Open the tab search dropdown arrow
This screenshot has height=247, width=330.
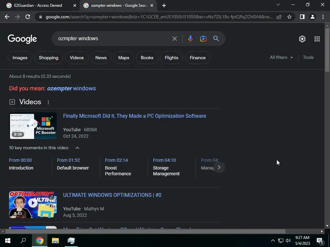tap(278, 5)
